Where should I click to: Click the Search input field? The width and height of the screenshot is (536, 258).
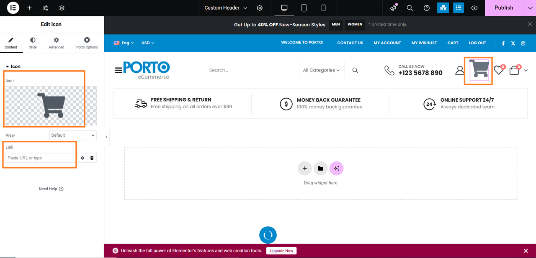(x=251, y=70)
